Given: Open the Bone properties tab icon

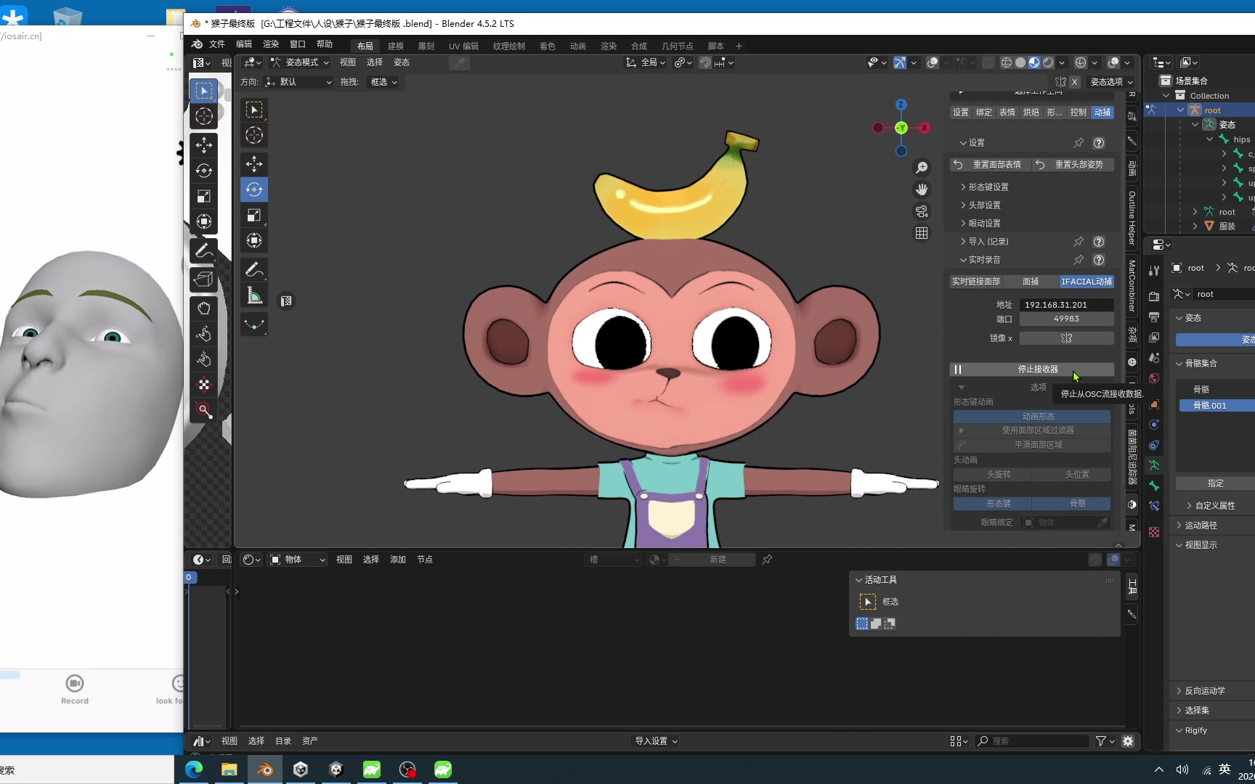Looking at the screenshot, I should click(1154, 486).
